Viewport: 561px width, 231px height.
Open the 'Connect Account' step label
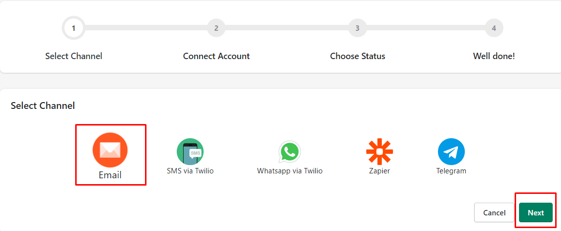[216, 56]
